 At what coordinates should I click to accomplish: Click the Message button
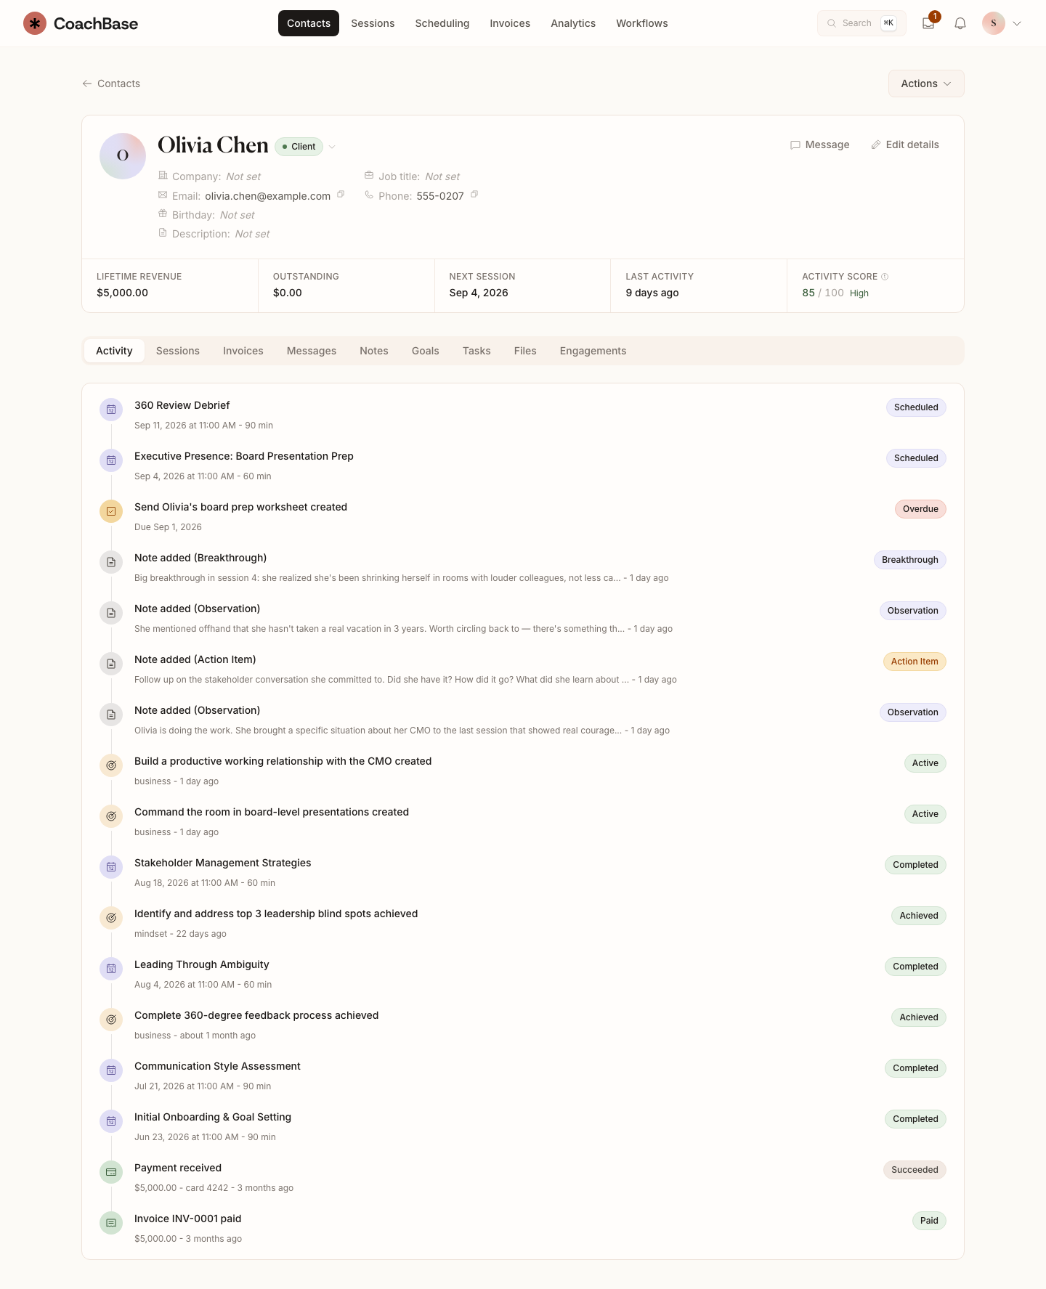click(x=820, y=145)
